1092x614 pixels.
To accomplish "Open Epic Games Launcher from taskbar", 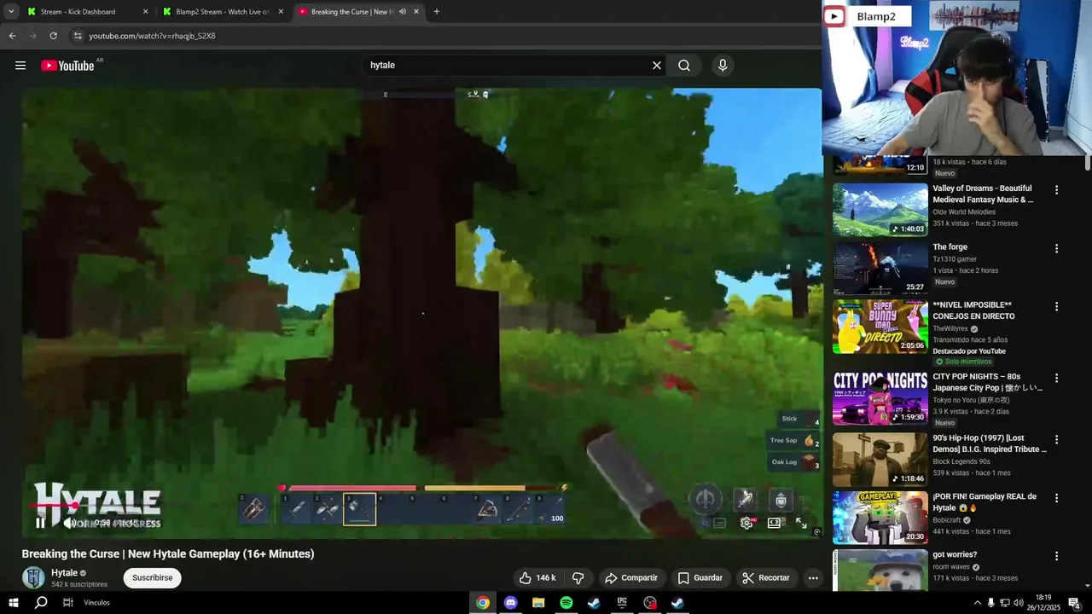I will click(x=622, y=603).
